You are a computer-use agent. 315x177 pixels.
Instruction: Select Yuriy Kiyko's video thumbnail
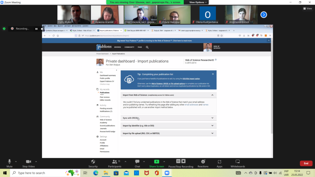[x=74, y=15]
